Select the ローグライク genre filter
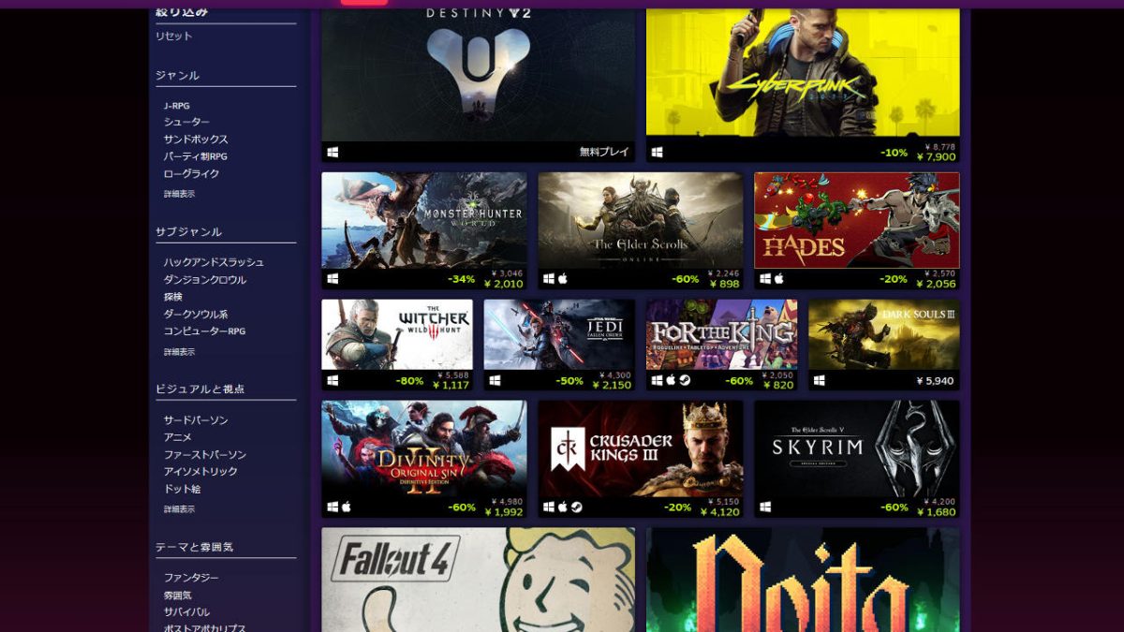This screenshot has width=1124, height=632. coord(191,173)
